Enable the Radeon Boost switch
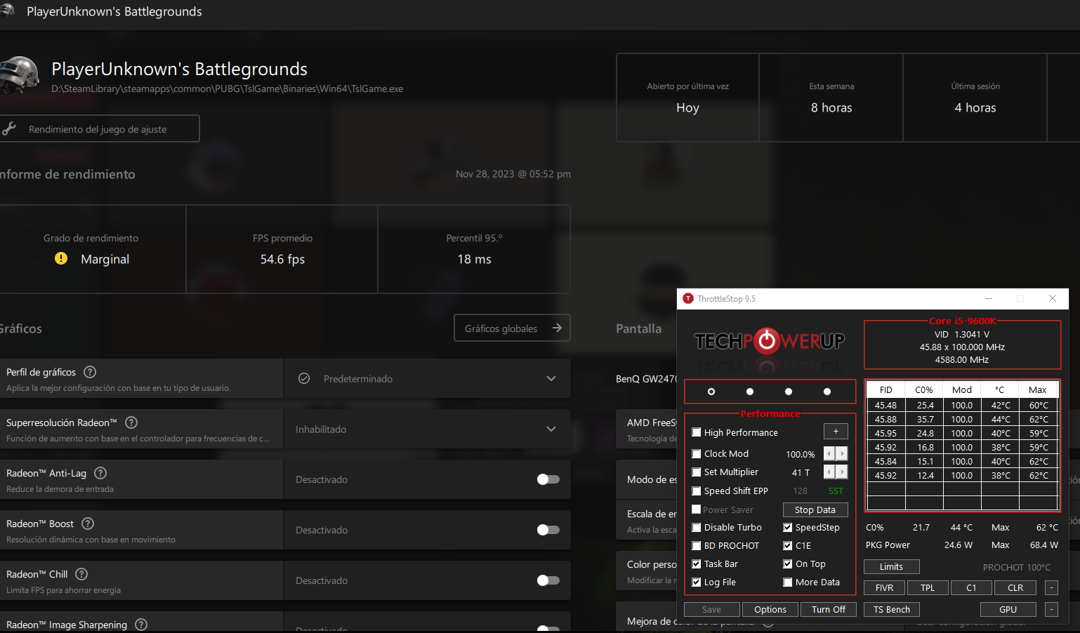The width and height of the screenshot is (1080, 633). click(548, 530)
